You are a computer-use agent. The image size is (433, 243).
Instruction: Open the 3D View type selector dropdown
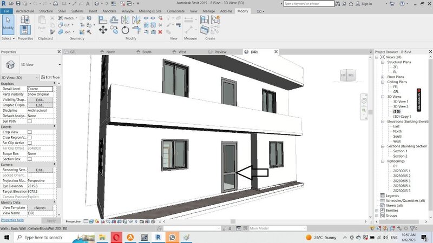[59, 64]
